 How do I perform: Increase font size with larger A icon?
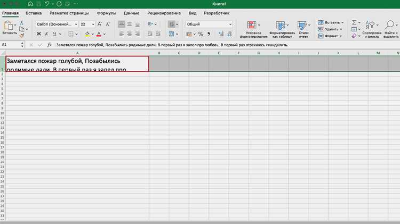100,24
